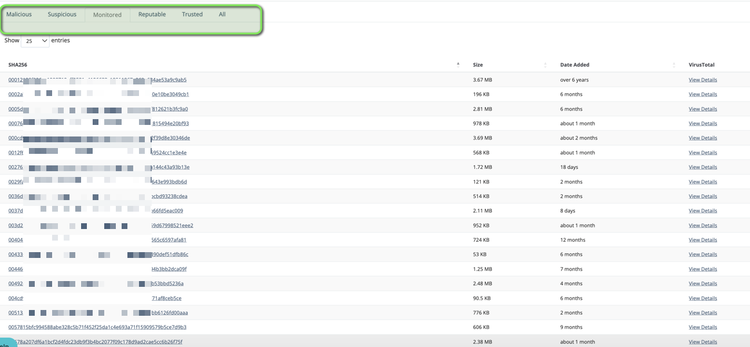Switch to the Suspicious tab
The image size is (750, 347).
(62, 14)
